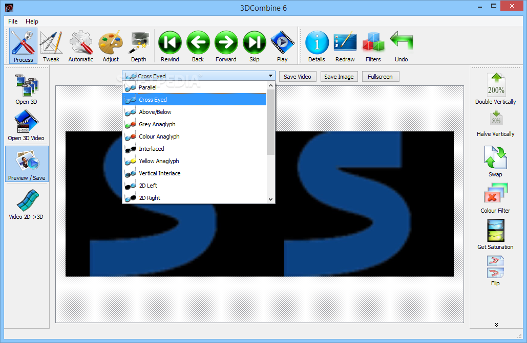Choose Grey Anaglyph mode
527x343 pixels.
[x=195, y=124]
